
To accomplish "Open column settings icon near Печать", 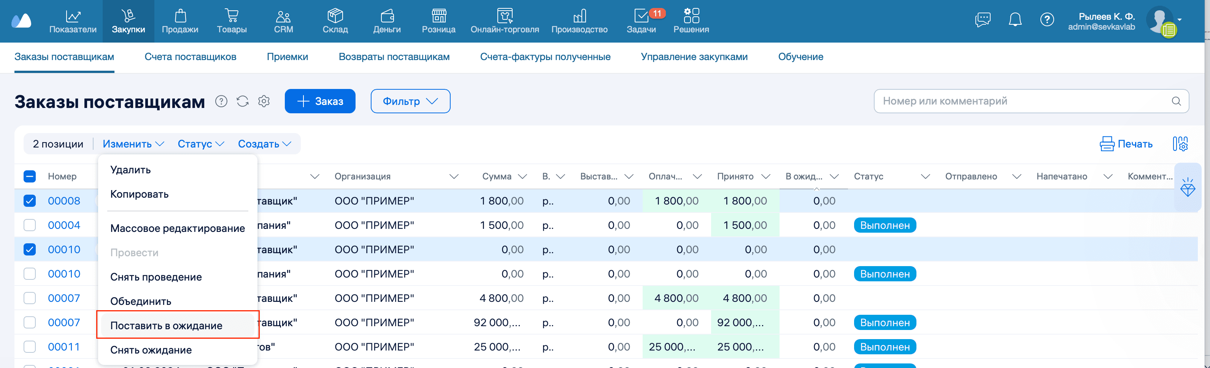I will [1180, 144].
